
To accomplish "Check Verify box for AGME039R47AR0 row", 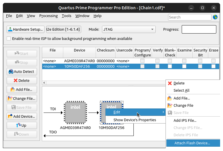I will 157,61.
